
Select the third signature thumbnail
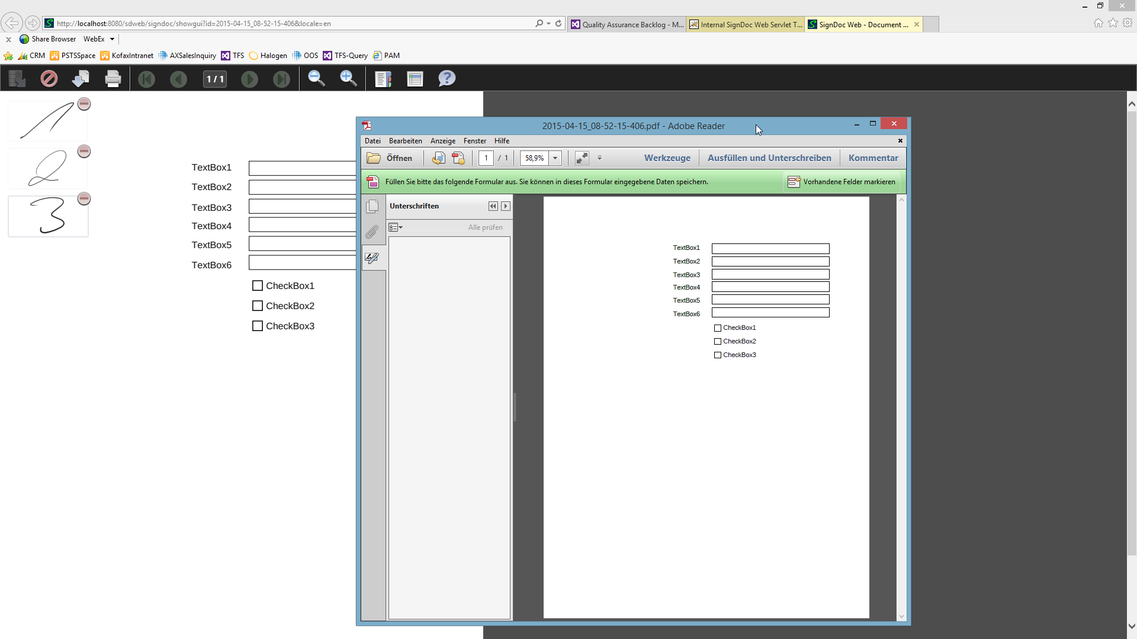point(48,216)
